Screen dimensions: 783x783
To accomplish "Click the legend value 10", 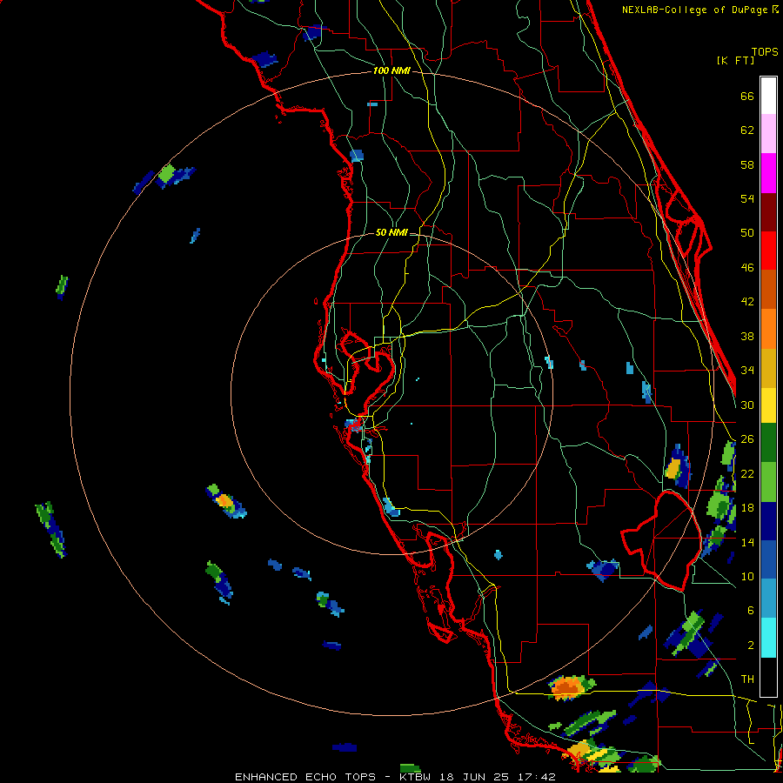I will [747, 577].
